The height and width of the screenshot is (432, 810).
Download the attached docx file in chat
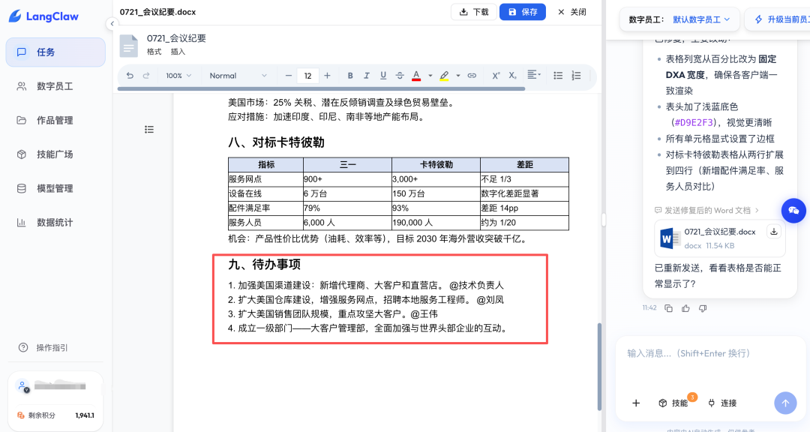[x=774, y=232]
